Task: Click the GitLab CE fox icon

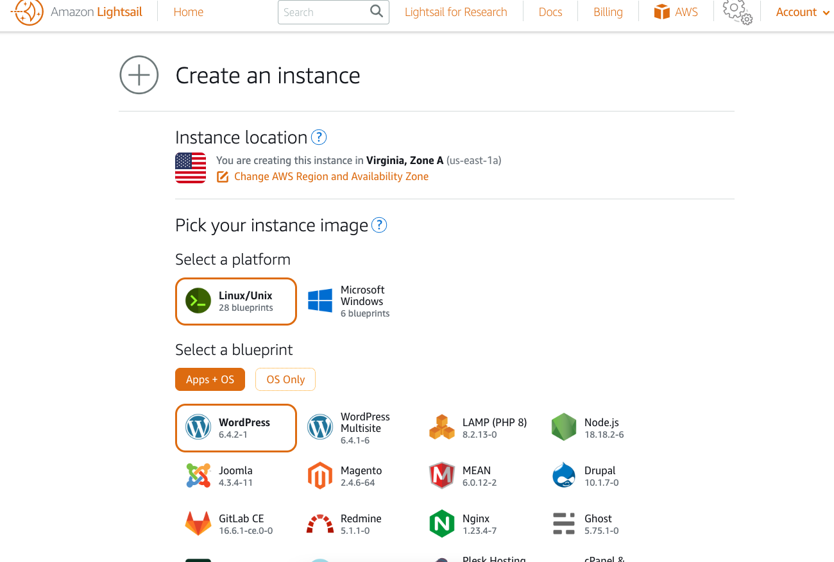Action: tap(198, 524)
